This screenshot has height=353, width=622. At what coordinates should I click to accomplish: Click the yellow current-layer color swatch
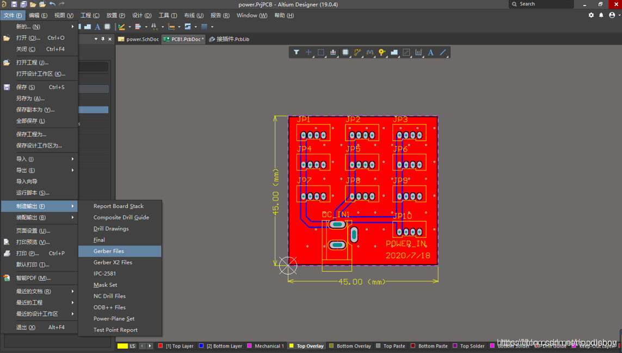[122, 346]
